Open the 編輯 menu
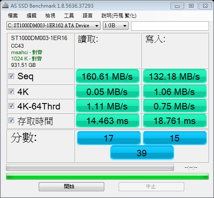 point(31,16)
